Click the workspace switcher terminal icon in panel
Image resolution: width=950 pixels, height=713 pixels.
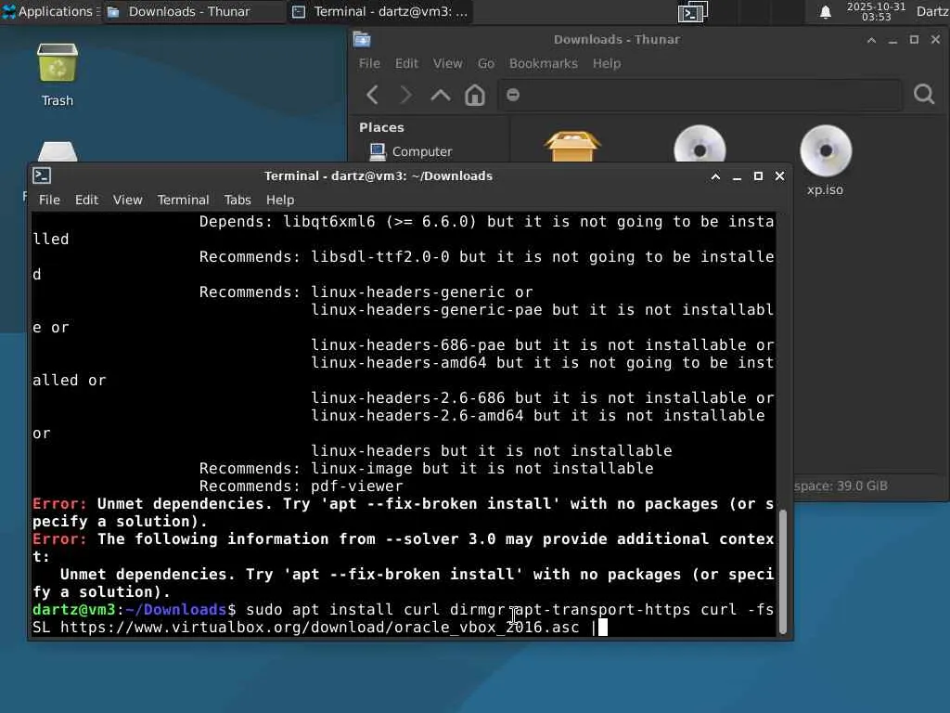click(692, 12)
